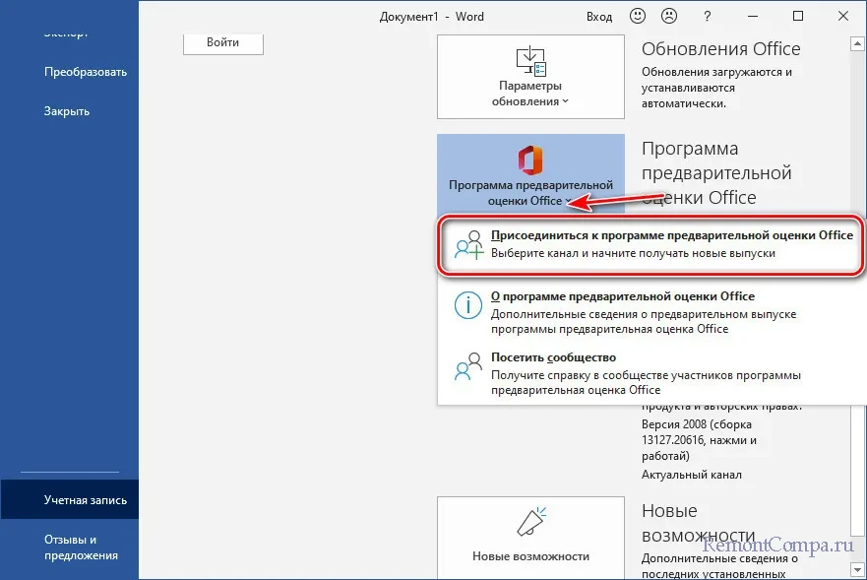Screen dimensions: 867x580
Task: Click the Office logo icon on Insider button
Action: pos(530,159)
